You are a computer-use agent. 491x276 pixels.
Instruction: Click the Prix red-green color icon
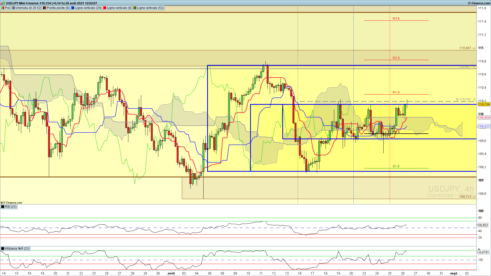(3, 8)
